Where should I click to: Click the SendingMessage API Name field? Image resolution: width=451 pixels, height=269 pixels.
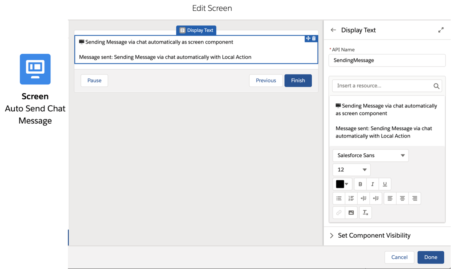(x=387, y=60)
